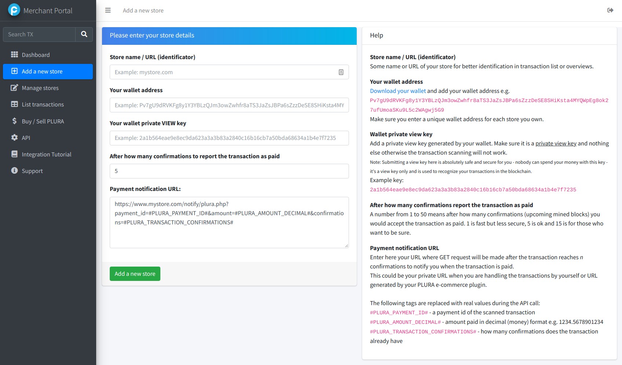Select Add a new store menu item
Viewport: 622px width, 365px height.
click(x=48, y=72)
